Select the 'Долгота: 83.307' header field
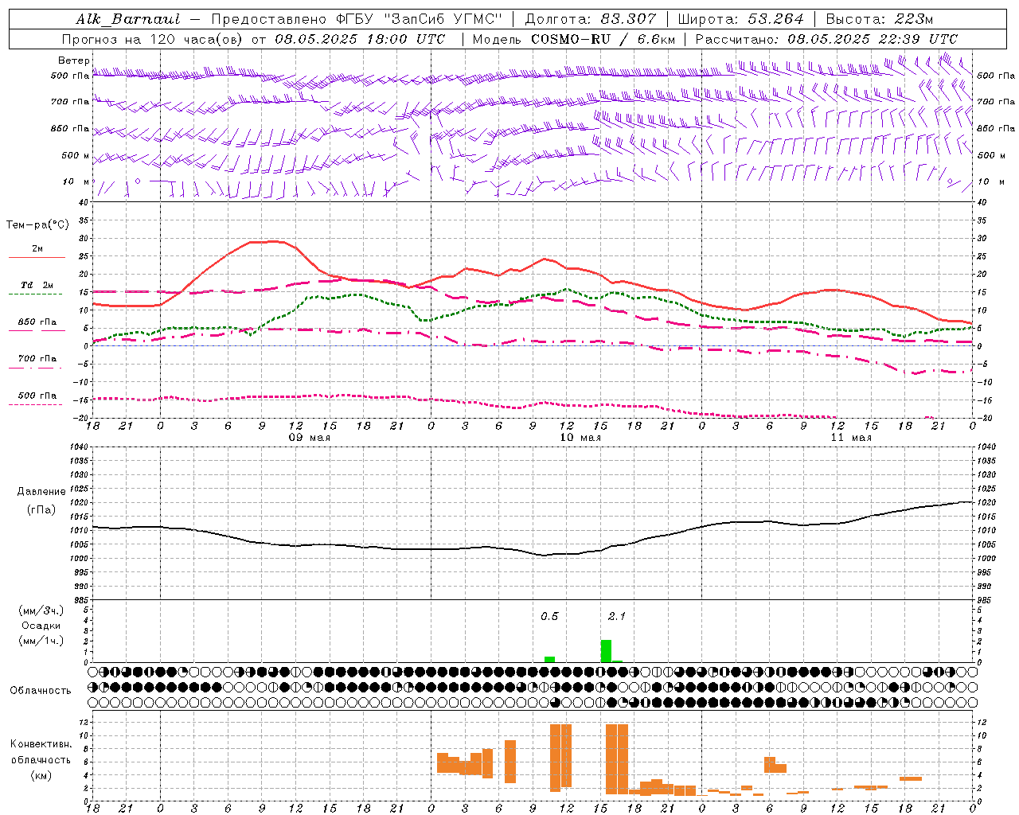This screenshot has width=1019, height=815. tap(591, 19)
